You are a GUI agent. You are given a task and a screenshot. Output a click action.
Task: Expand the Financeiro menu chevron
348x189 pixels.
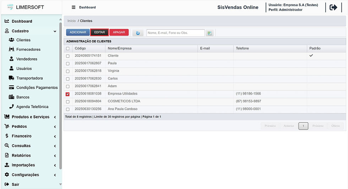click(55, 136)
